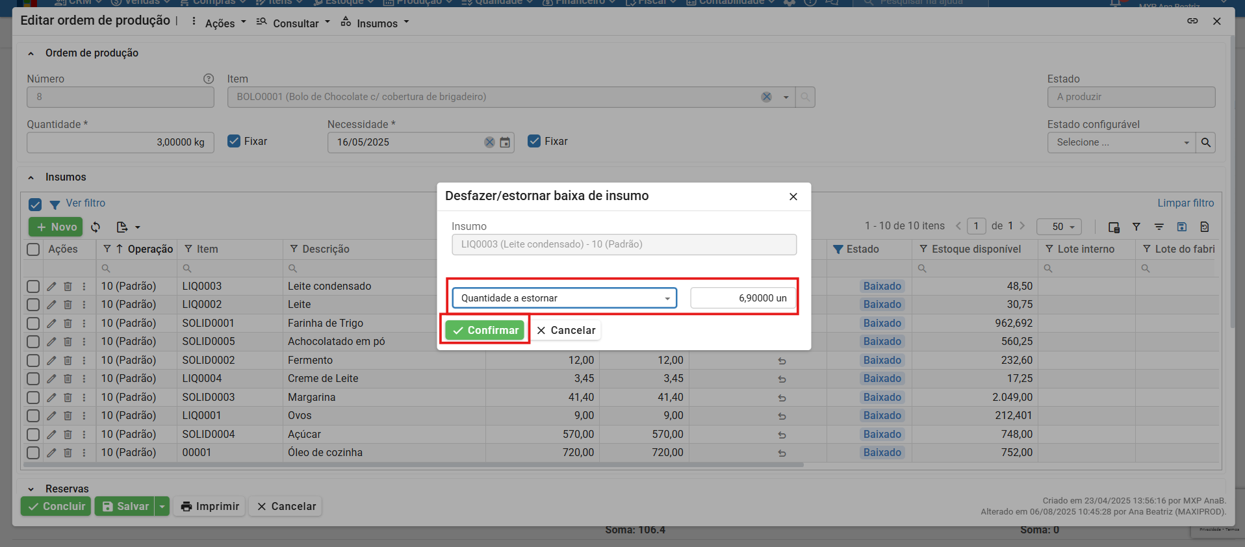Uncheck the filter checkbox beside Ver filtro
Image resolution: width=1245 pixels, height=547 pixels.
(x=35, y=205)
